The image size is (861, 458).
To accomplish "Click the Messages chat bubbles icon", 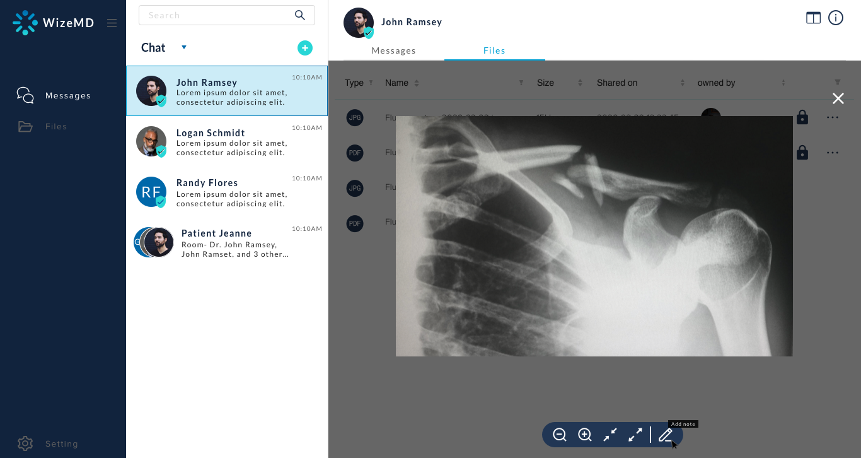I will click(25, 95).
